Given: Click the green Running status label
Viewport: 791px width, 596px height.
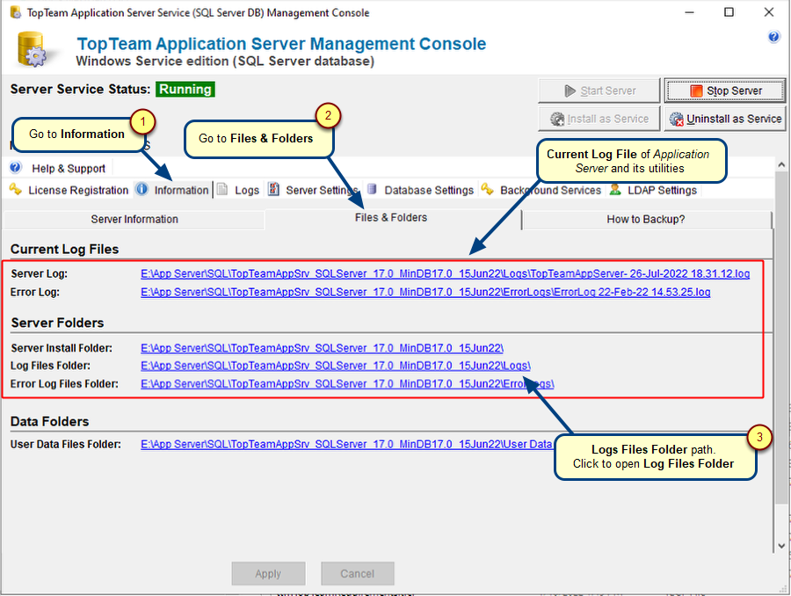Looking at the screenshot, I should coord(185,90).
